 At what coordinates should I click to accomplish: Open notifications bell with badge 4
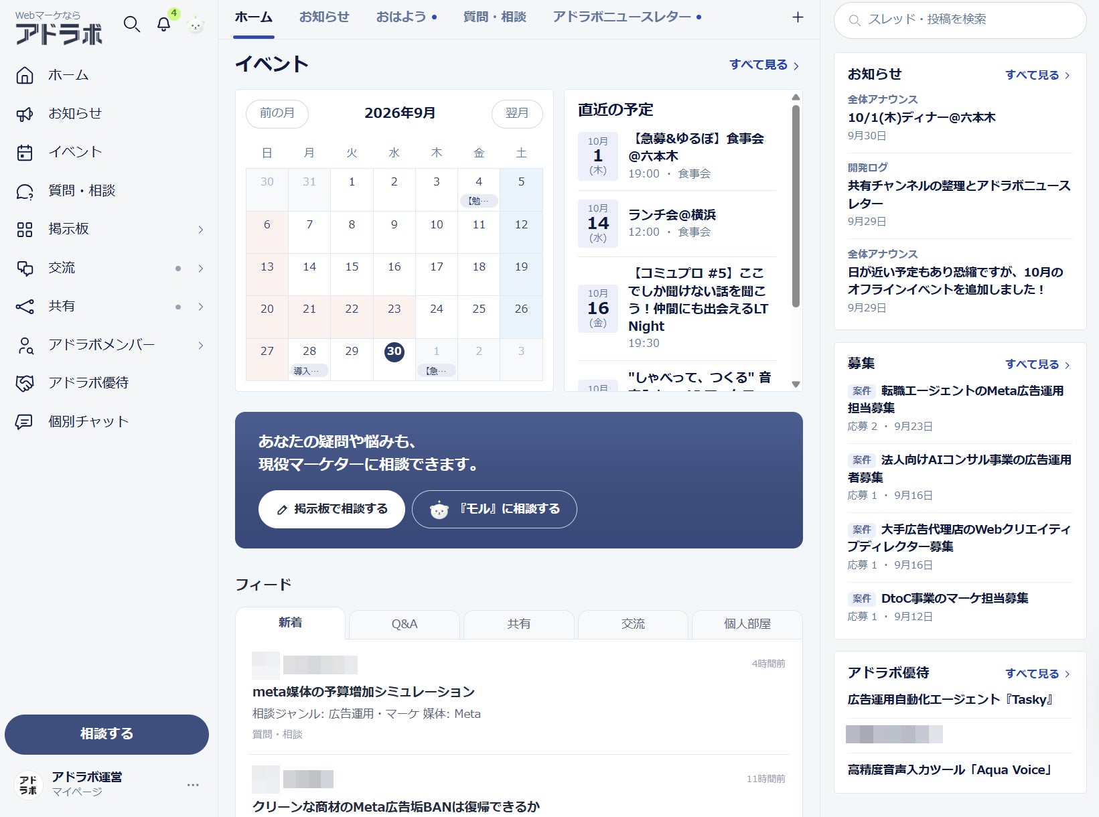164,25
